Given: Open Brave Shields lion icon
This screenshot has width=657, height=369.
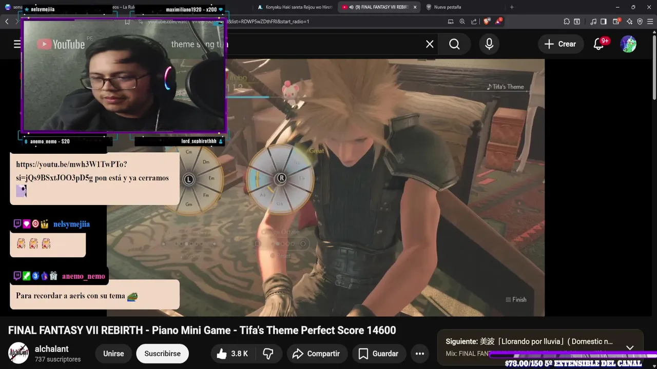Looking at the screenshot, I should click(486, 22).
